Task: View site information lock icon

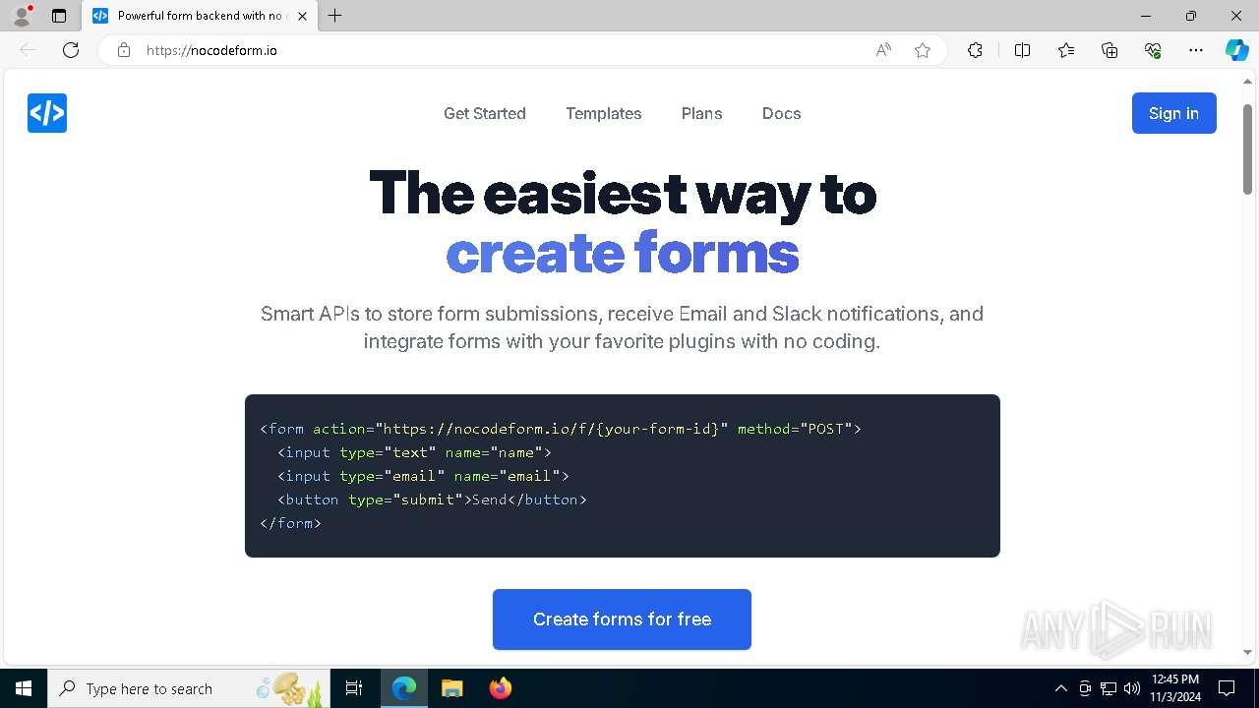Action: pyautogui.click(x=124, y=50)
